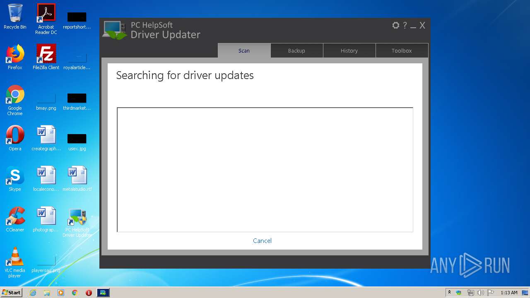The image size is (530, 298).
Task: Select PC HelpSoft Driver Updater desktop shortcut
Action: point(77,223)
